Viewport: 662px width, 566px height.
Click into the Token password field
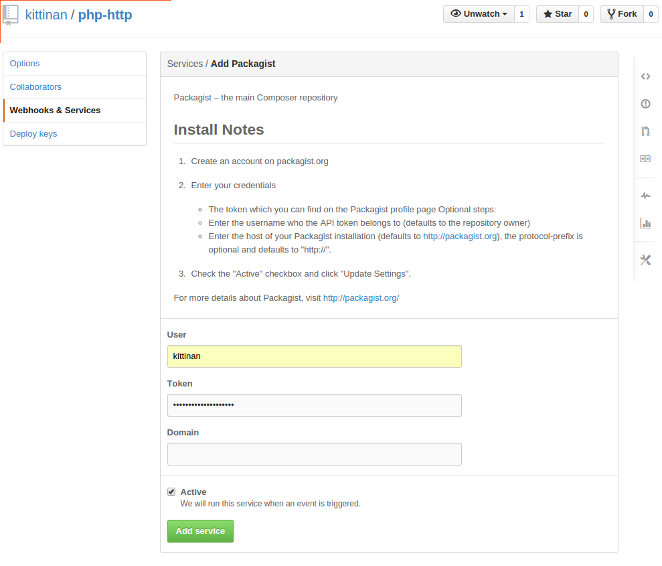point(314,405)
